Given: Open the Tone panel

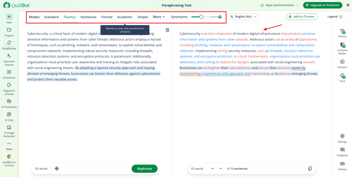Looking at the screenshot, I should tap(342, 78).
